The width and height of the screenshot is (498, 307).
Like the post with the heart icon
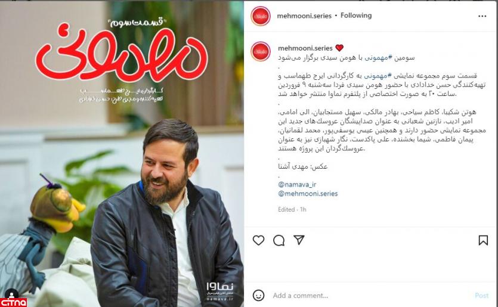click(x=258, y=240)
